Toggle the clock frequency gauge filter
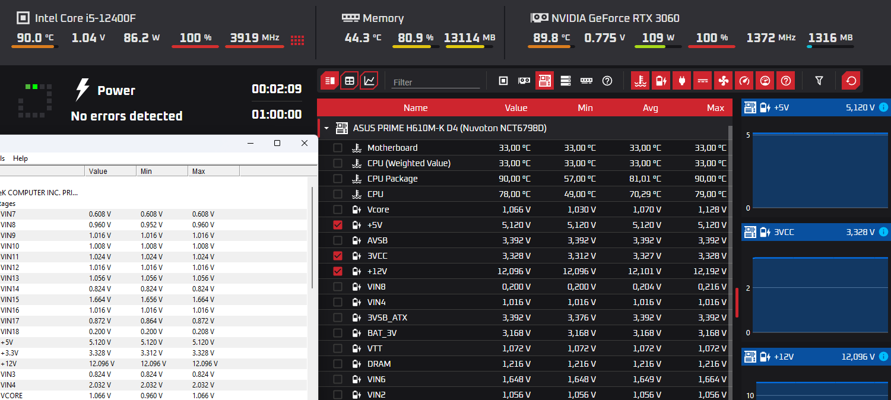 coord(744,81)
